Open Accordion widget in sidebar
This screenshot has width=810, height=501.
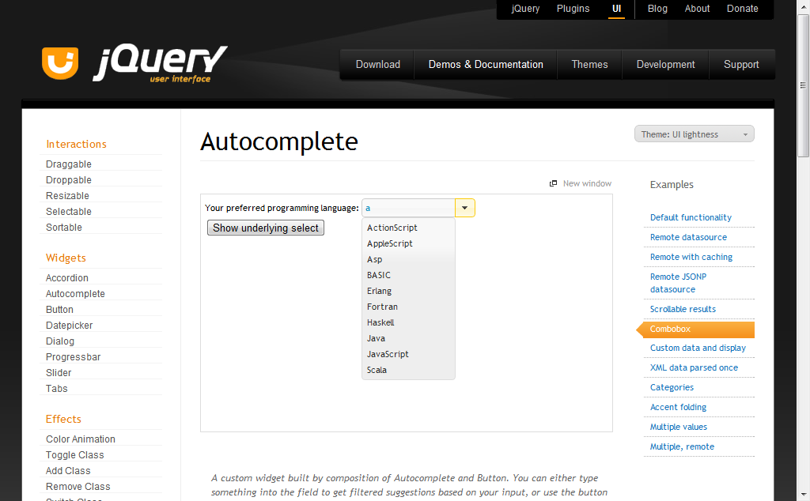coord(67,278)
